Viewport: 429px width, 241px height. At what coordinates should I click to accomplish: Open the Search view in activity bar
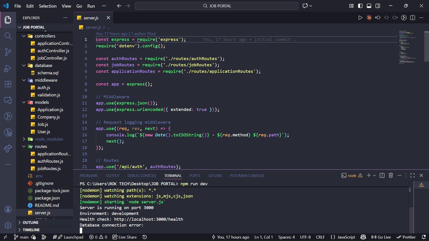coord(8,36)
